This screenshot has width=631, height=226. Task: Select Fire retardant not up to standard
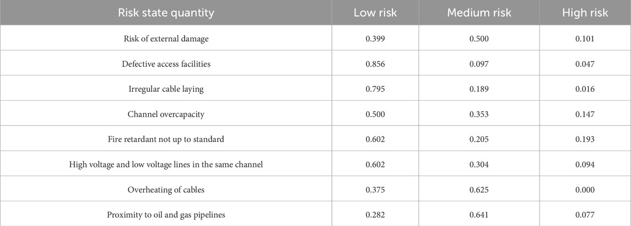pyautogui.click(x=166, y=139)
